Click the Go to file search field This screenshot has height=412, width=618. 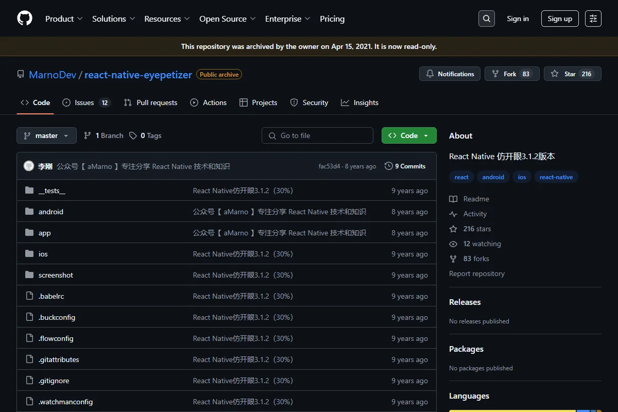click(317, 135)
